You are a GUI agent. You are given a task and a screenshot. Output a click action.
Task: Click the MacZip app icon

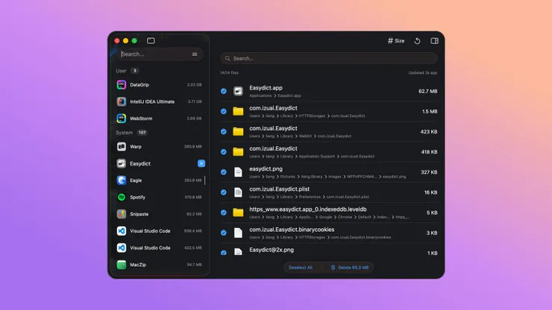click(x=122, y=265)
